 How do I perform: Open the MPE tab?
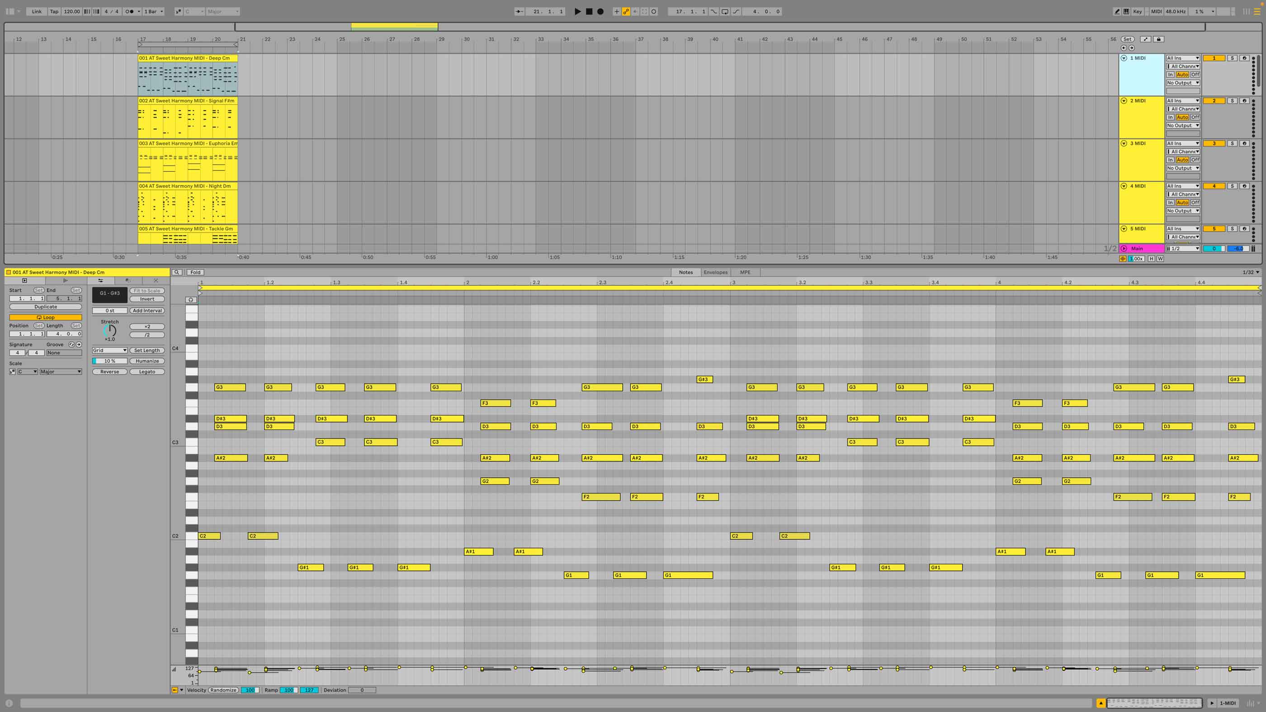(745, 272)
